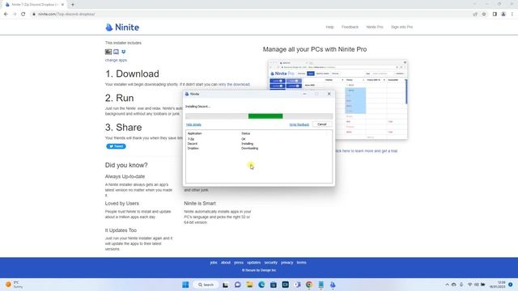
Task: Open the terms footer link
Action: (x=301, y=263)
